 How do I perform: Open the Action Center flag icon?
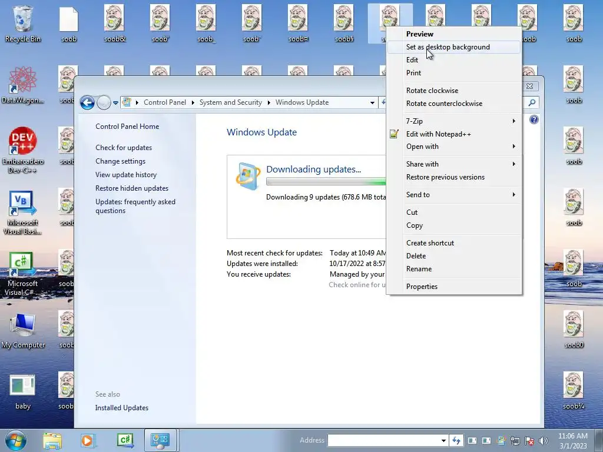coord(529,440)
